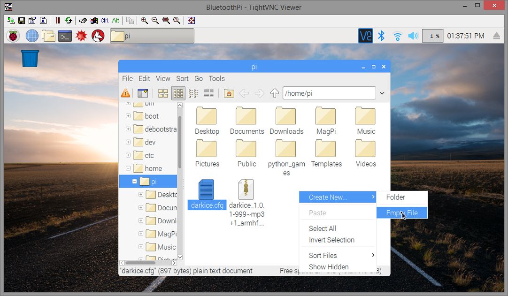Switch to thumbnail icon view

click(178, 93)
